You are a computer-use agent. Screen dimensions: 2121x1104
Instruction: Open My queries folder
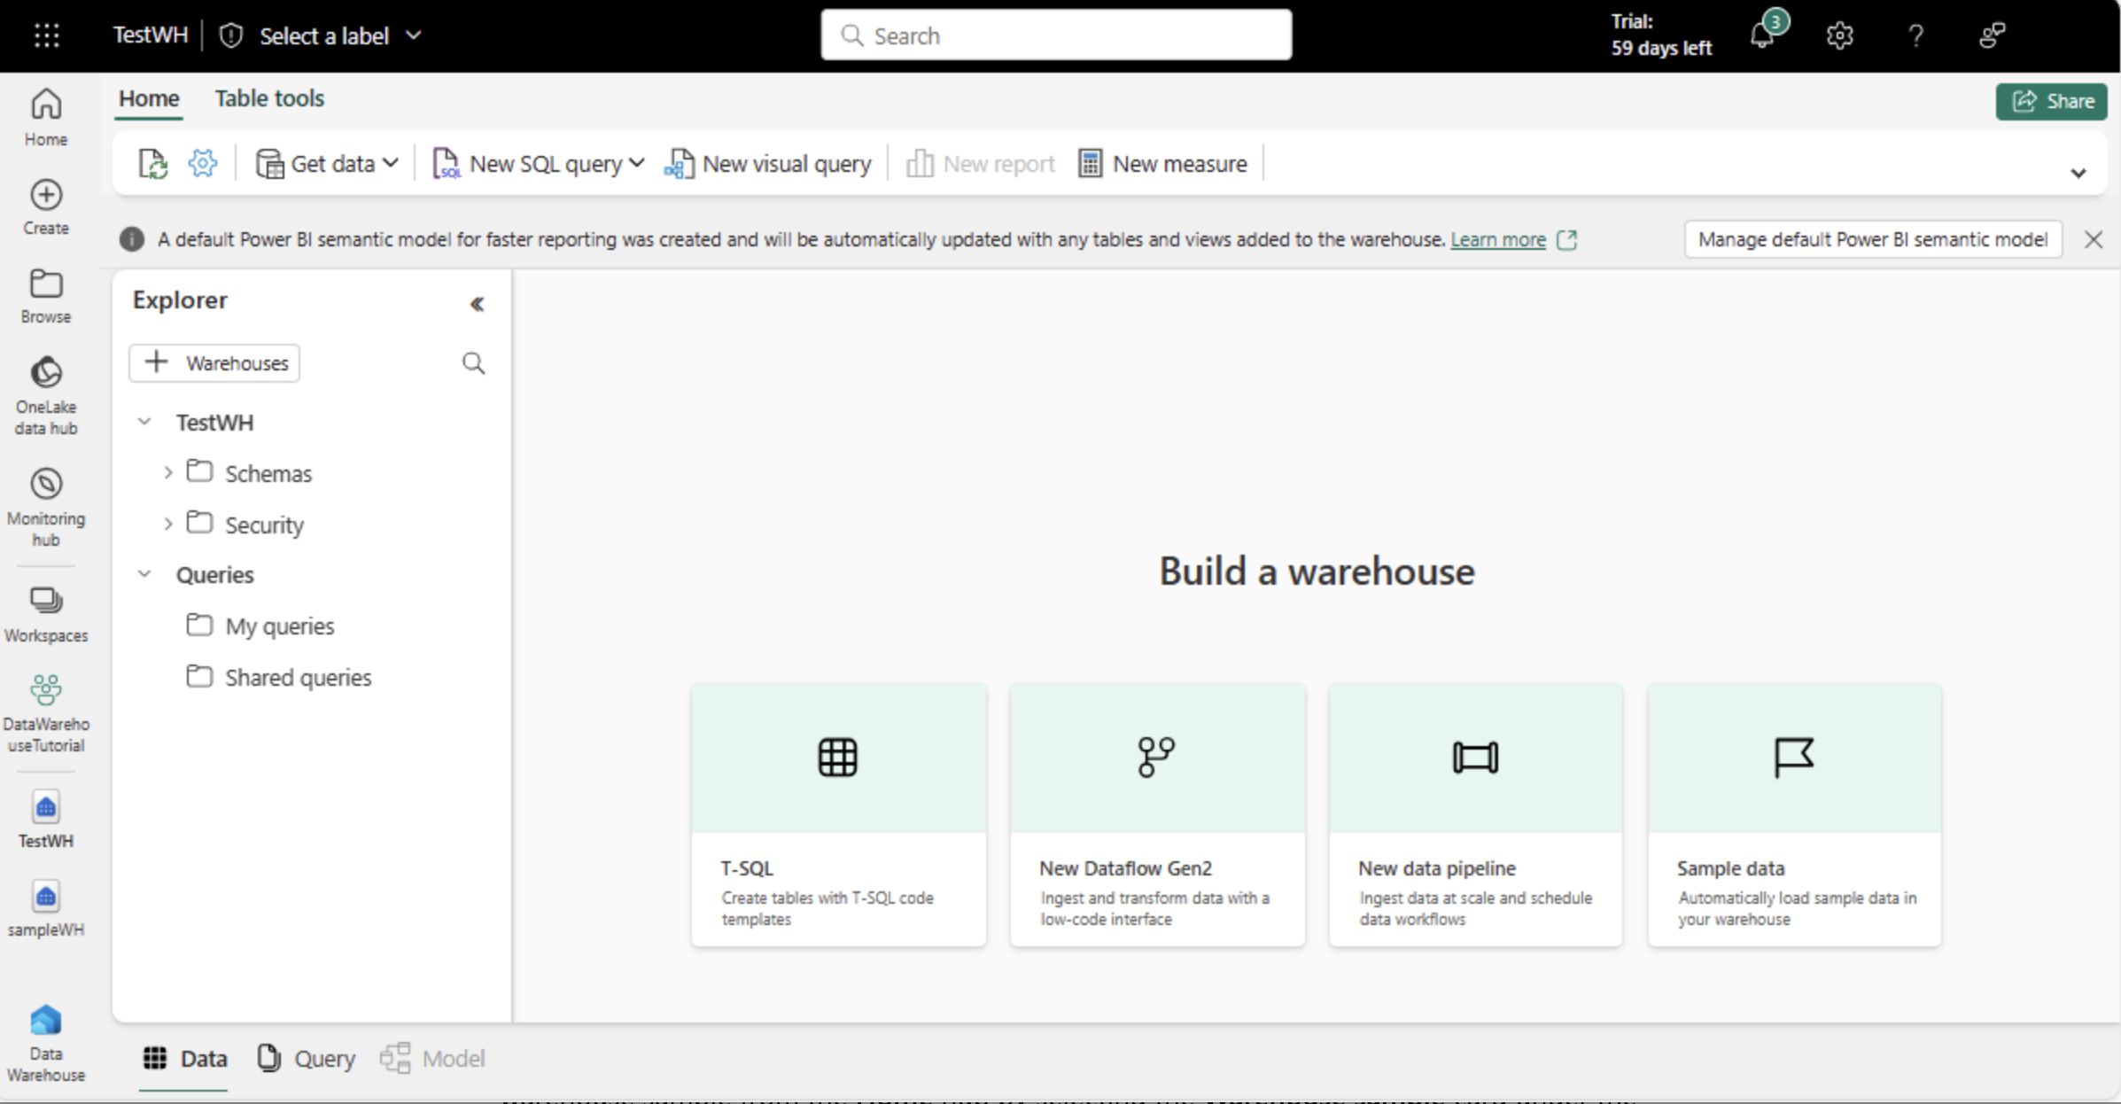coord(260,626)
